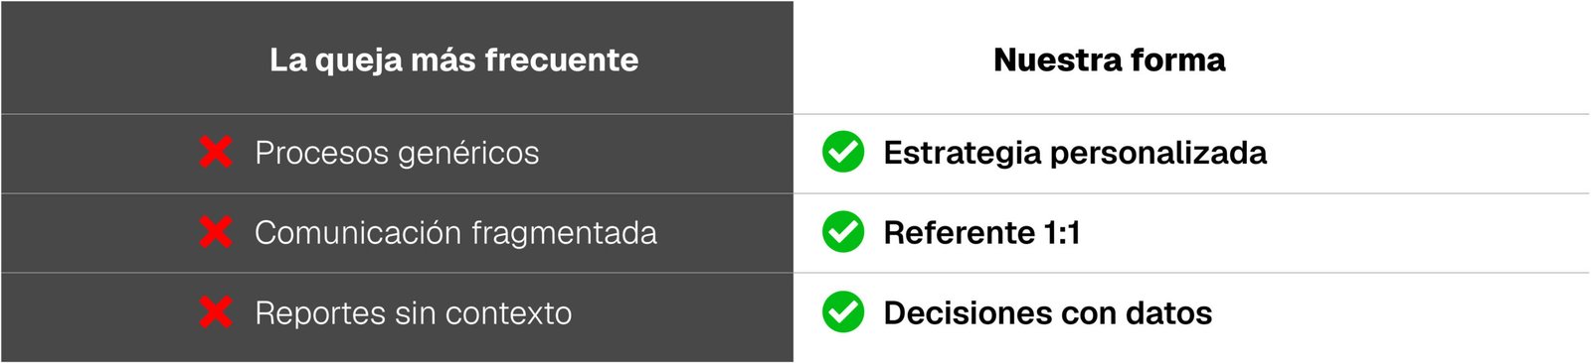Select the La queja más frecuente header

tap(453, 60)
